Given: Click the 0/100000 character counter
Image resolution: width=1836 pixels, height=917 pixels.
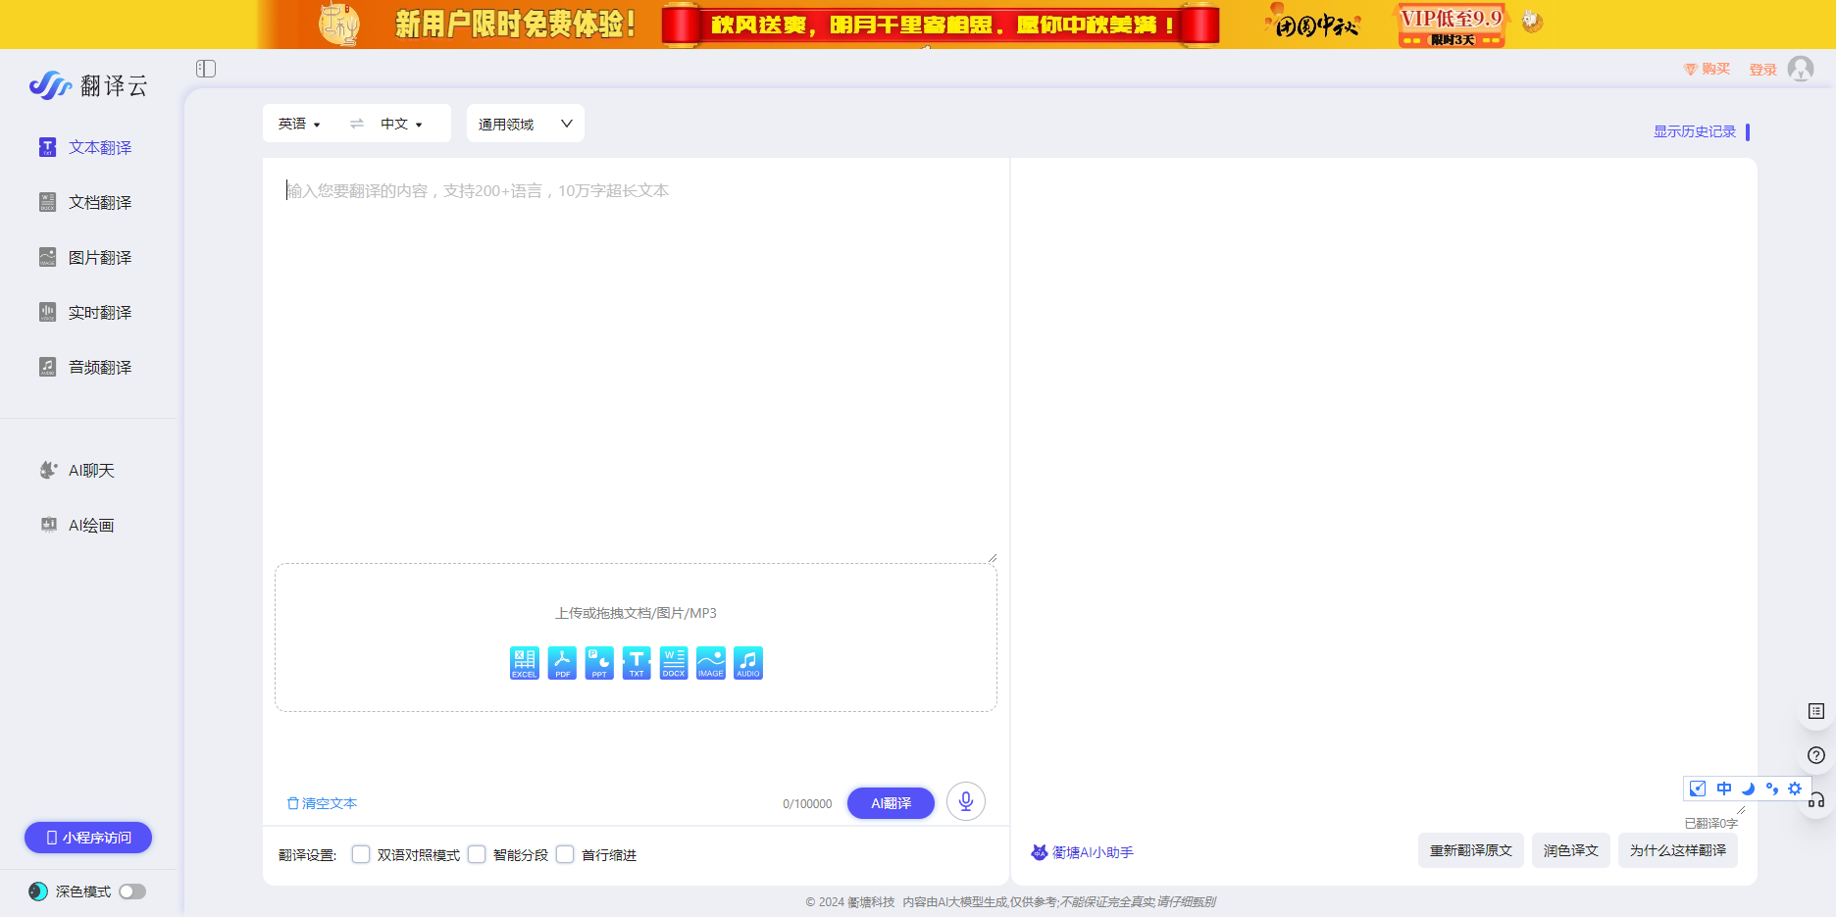Looking at the screenshot, I should click(x=807, y=804).
